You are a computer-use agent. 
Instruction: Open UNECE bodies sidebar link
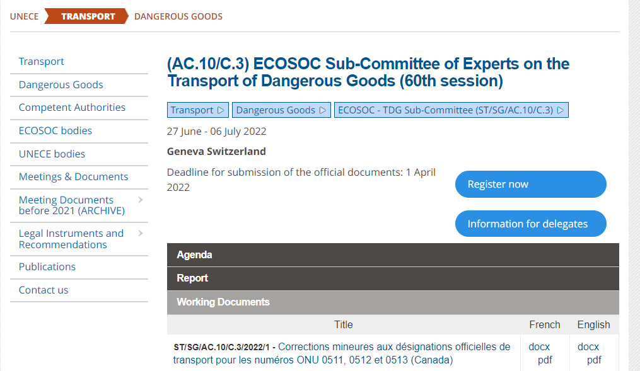coord(52,154)
